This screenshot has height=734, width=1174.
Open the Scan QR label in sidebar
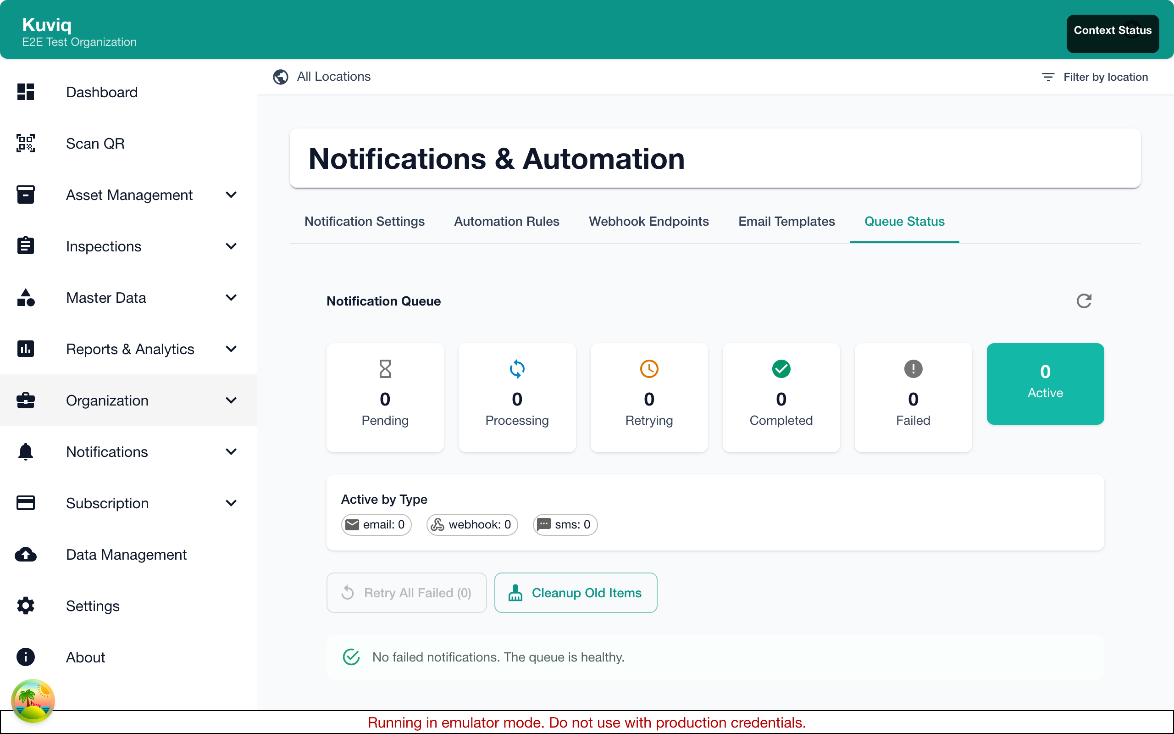coord(95,144)
